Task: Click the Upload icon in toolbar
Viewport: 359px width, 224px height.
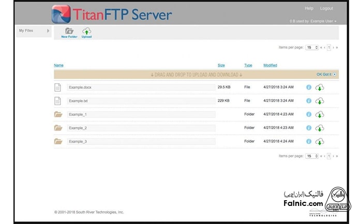Action: 86,31
